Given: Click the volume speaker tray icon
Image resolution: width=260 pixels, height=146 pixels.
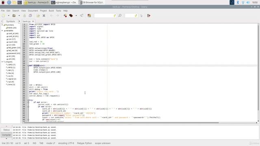Looking at the screenshot, I should click(248, 2).
